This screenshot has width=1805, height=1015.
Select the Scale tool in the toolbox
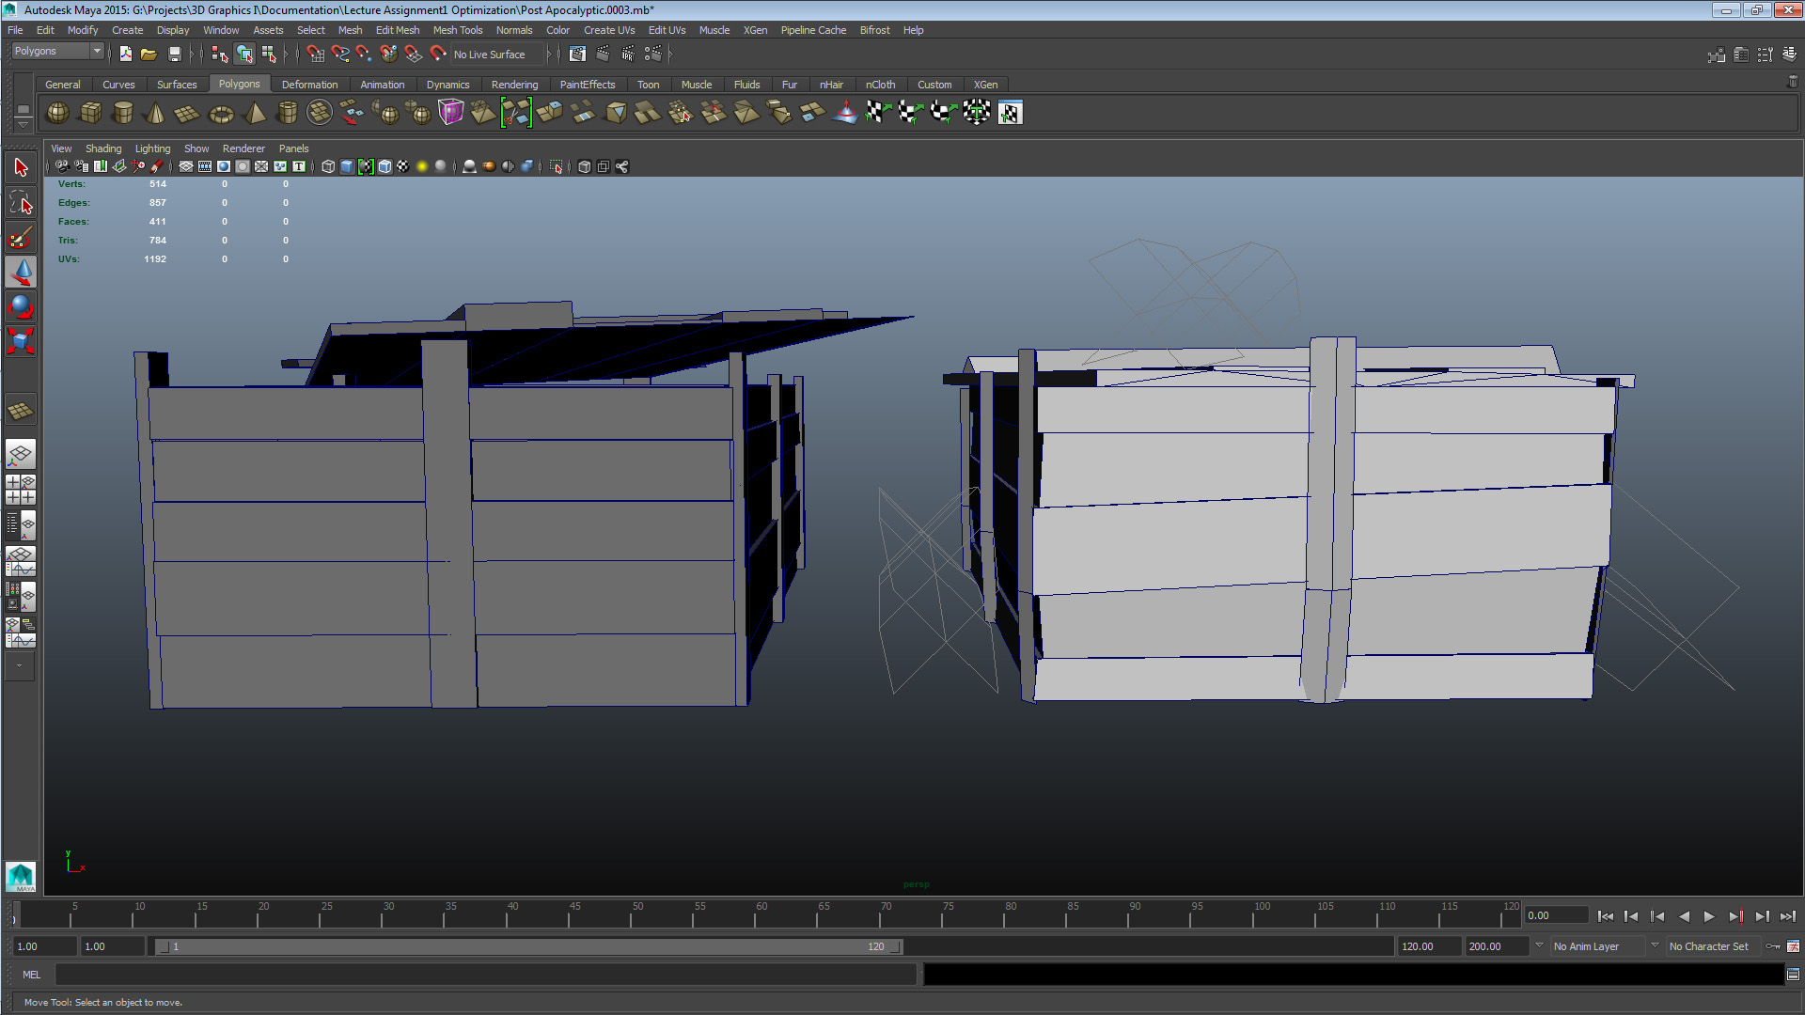pyautogui.click(x=21, y=340)
